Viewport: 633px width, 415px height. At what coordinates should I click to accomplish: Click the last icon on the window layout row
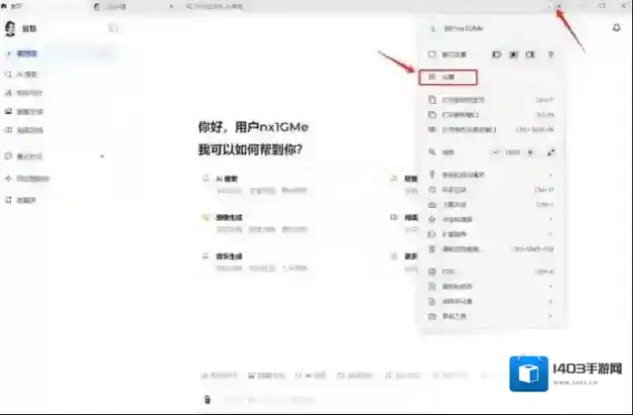(551, 54)
